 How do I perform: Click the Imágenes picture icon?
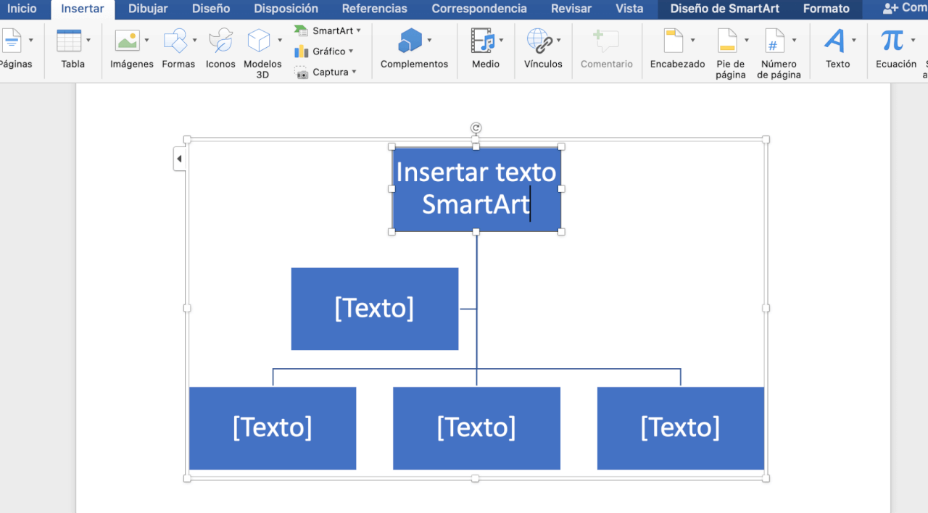coord(128,41)
